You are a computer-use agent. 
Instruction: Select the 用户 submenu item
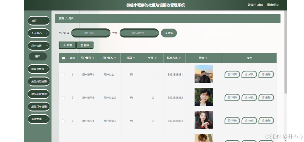click(38, 57)
